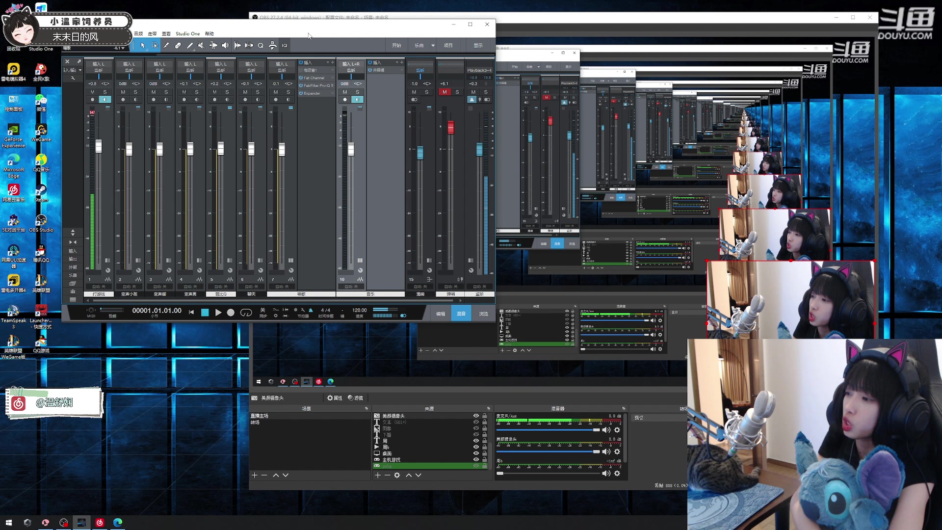942x530 pixels.
Task: Open OBS Studio desktop shortcut
Action: coord(41,222)
